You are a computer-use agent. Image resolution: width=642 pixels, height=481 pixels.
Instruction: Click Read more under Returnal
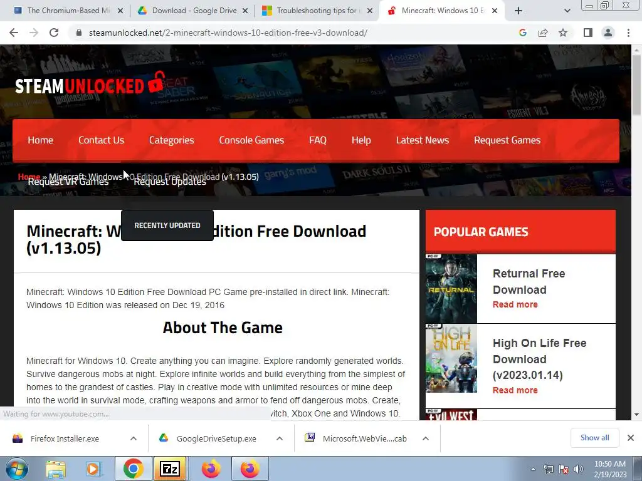[515, 304]
